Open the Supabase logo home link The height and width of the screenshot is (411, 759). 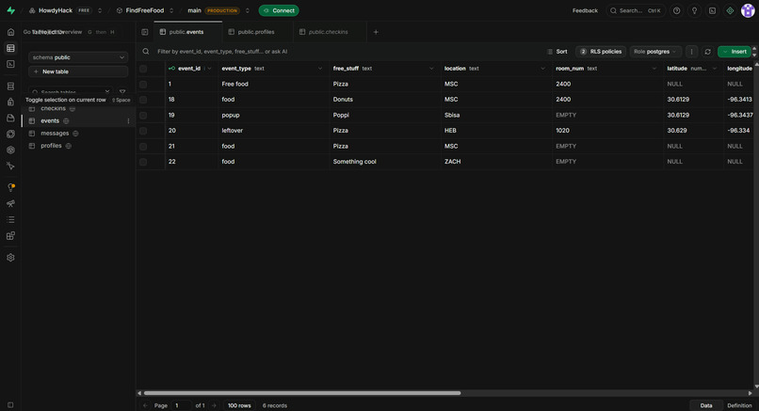(x=10, y=10)
